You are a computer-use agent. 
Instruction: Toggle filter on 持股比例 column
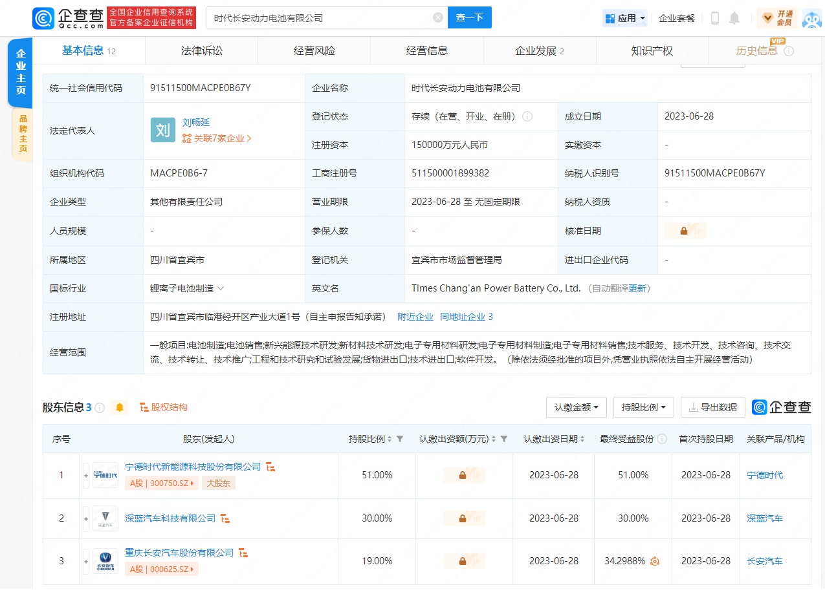[400, 439]
